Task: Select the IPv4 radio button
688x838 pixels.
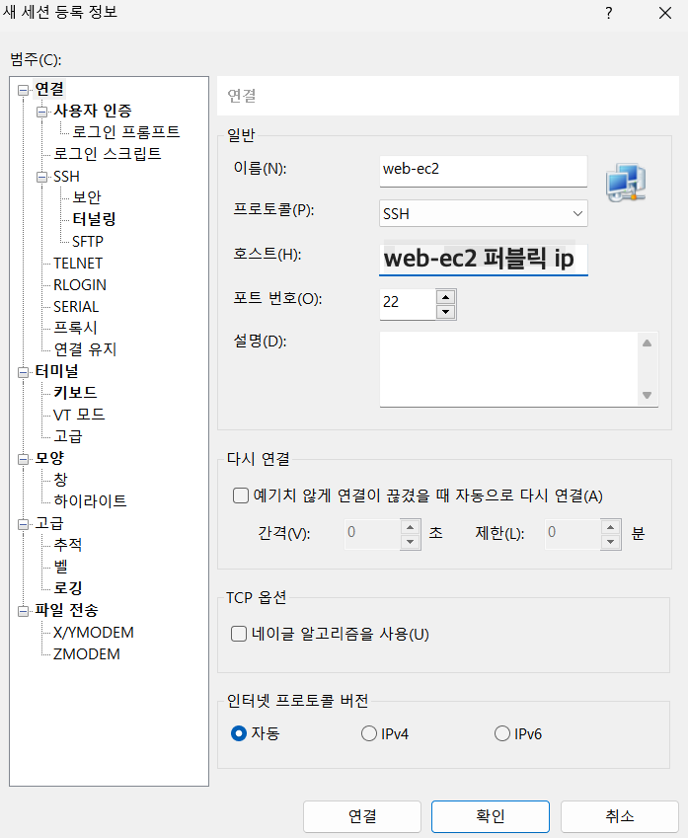Action: click(369, 733)
